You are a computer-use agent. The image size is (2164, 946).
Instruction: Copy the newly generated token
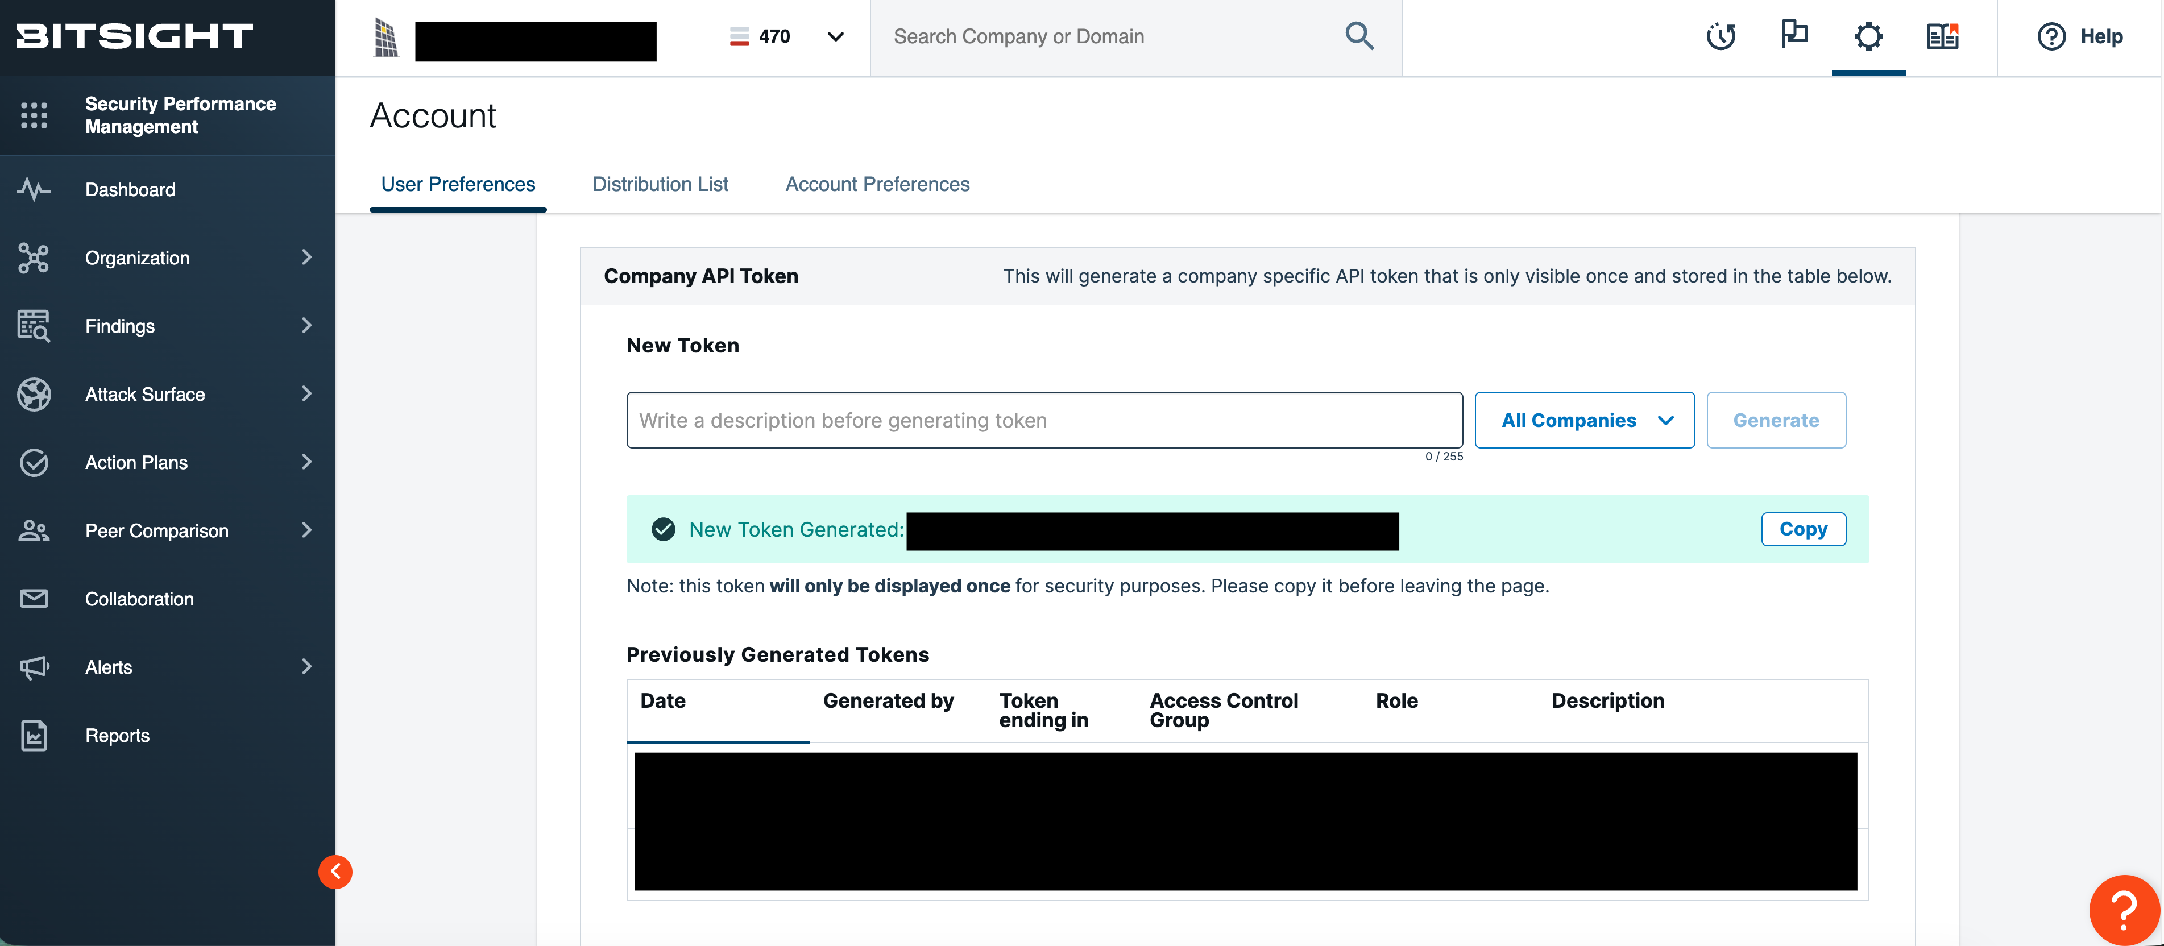tap(1802, 529)
